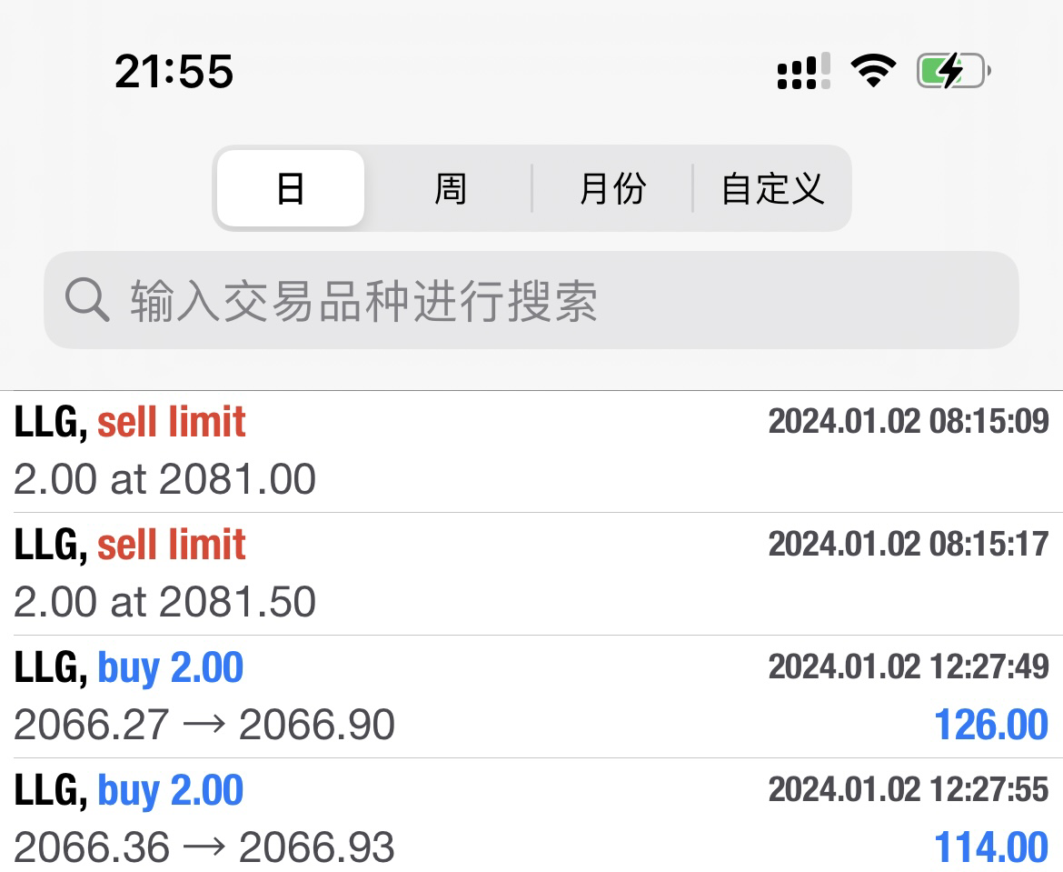Focus the 输入交易品种进行搜索 search field

coord(531,300)
